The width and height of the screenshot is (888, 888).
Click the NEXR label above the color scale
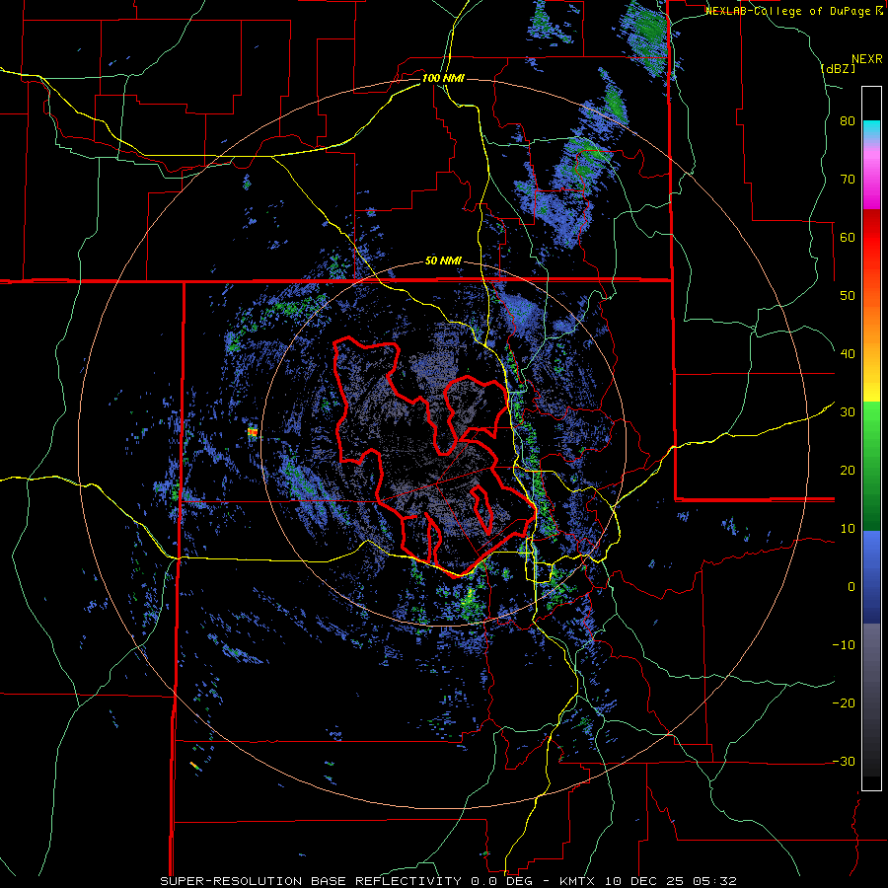866,59
